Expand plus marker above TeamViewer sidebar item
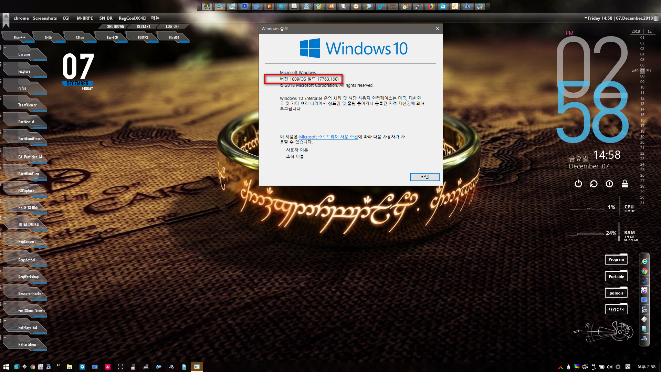 pos(5,98)
